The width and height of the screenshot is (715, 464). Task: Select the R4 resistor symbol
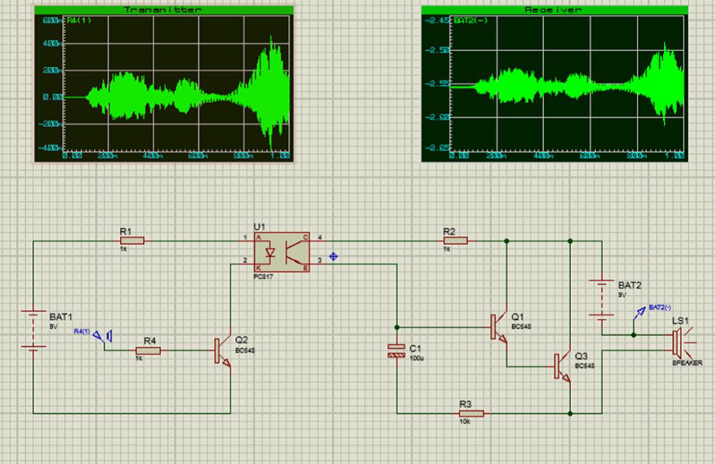tap(148, 350)
